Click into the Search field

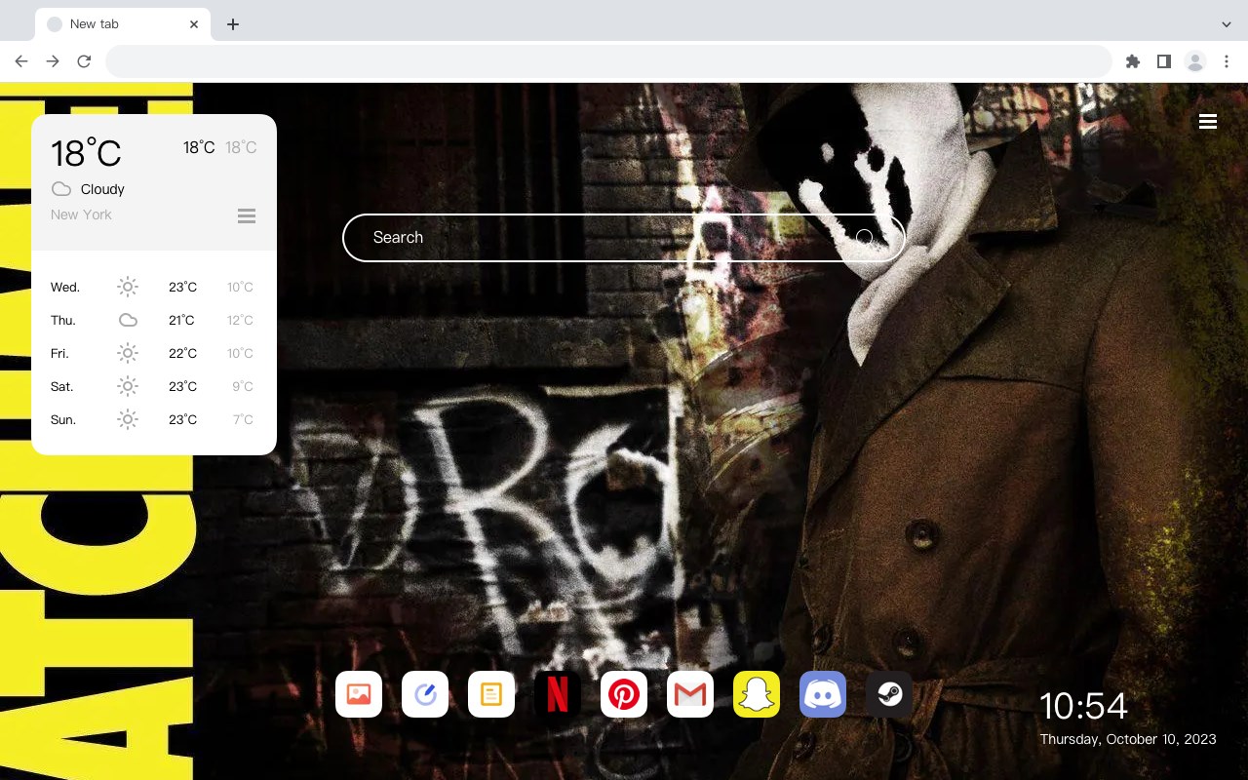tap(624, 237)
